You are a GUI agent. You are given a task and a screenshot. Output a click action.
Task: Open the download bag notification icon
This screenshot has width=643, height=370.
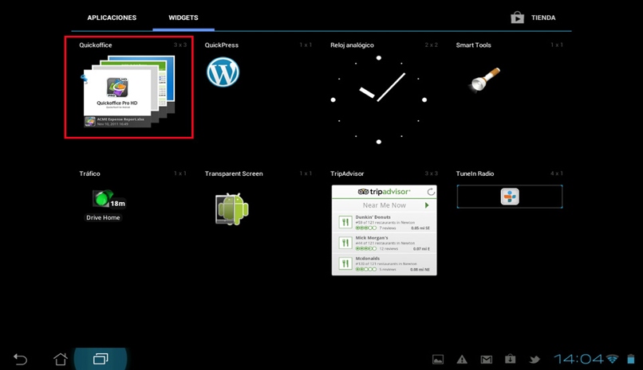pyautogui.click(x=510, y=359)
